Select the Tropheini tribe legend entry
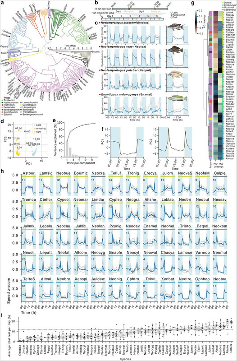 point(8,100)
